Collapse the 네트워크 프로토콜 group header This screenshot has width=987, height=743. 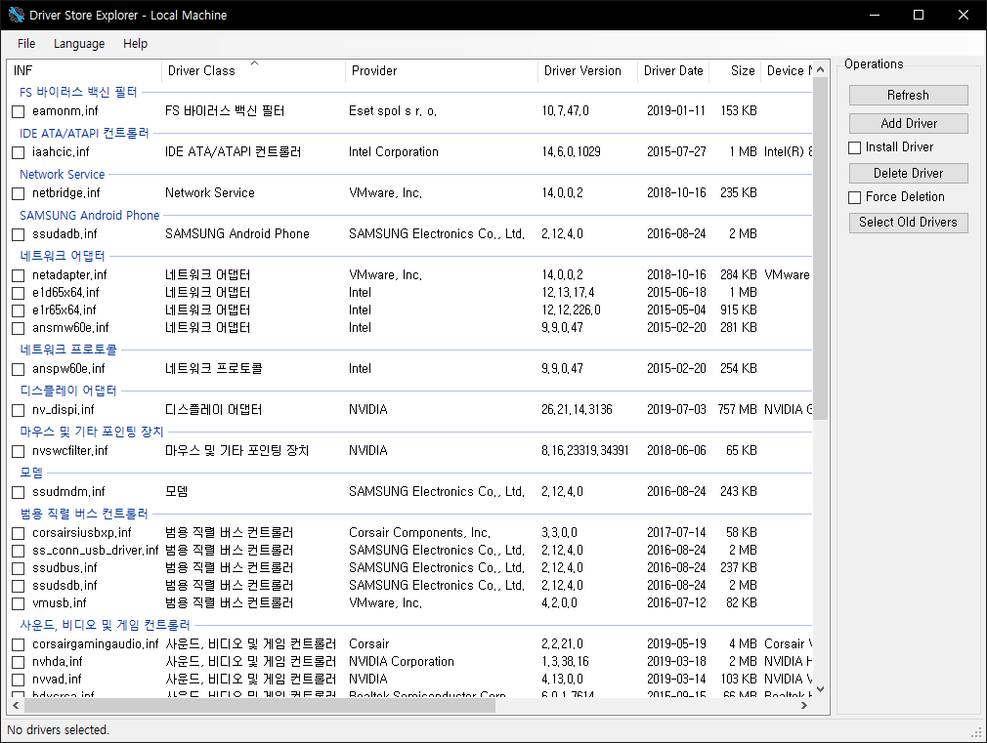coord(68,350)
